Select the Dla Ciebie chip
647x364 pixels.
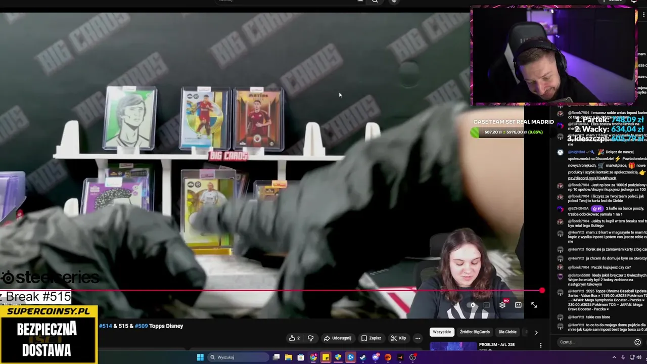click(x=507, y=332)
